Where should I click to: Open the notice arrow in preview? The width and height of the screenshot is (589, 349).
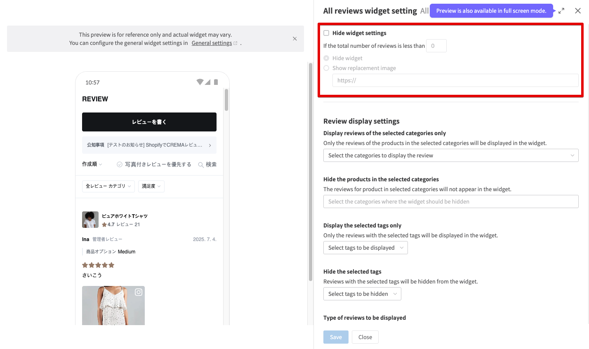210,145
